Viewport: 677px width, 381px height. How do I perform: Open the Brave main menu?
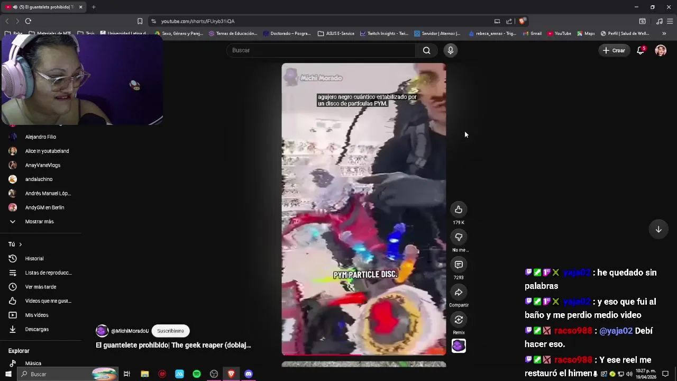click(x=670, y=21)
